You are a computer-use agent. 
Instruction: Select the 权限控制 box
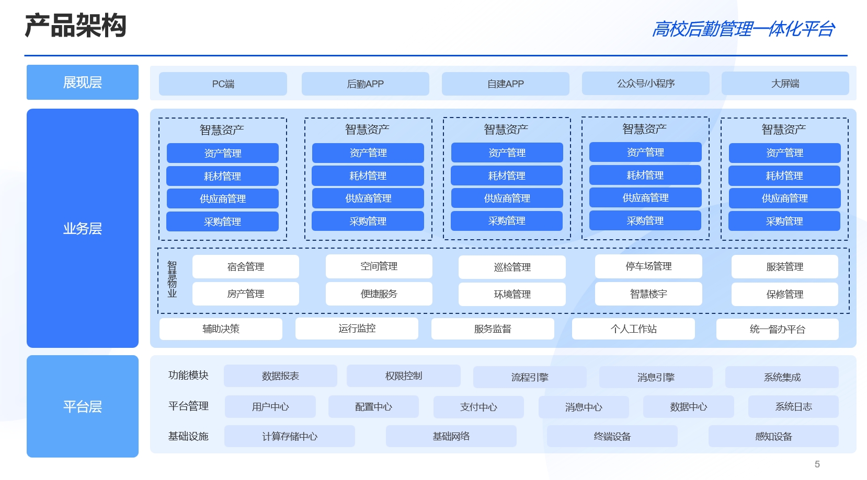pos(404,376)
